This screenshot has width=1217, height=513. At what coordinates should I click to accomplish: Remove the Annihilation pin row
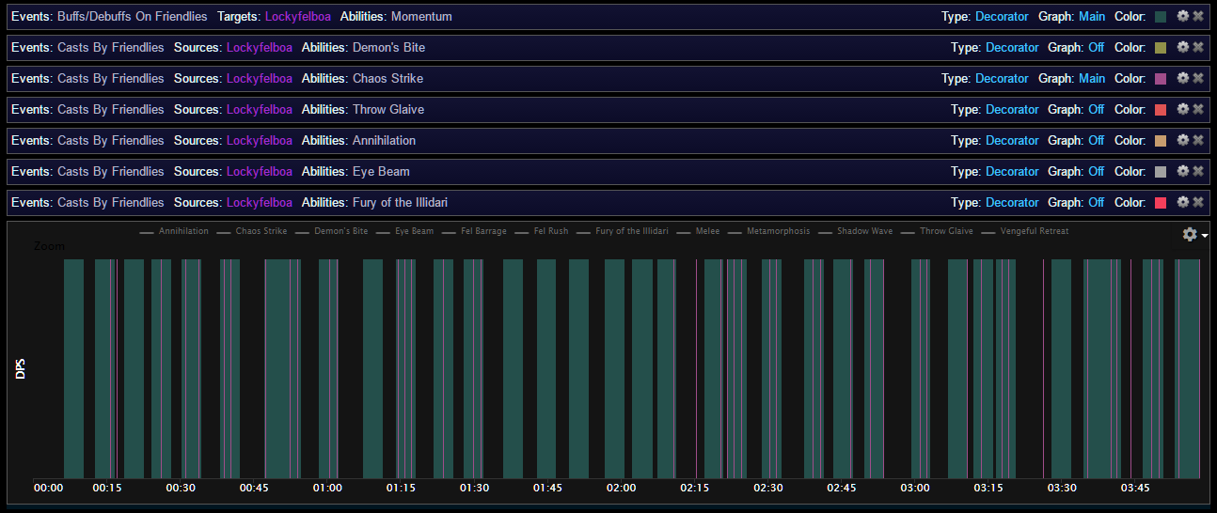coord(1198,140)
